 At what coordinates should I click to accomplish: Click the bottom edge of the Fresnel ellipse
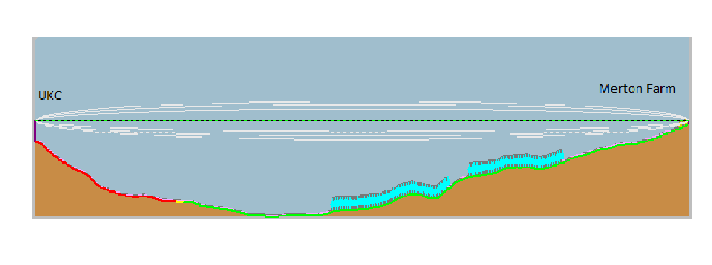pyautogui.click(x=356, y=141)
